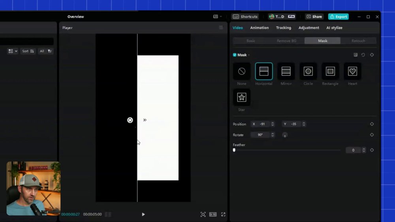Open the Player panel hamburger menu
Screen dimensions: 395x222
click(x=221, y=28)
